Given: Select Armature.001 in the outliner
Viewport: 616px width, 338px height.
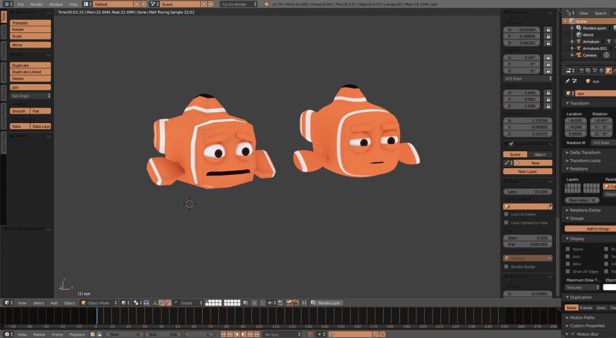Looking at the screenshot, I should (x=594, y=48).
